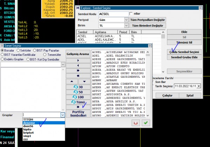Screen dimensions: 210x147
Task: Open the Tarih Seçiniz date dropdown
Action: [x=199, y=86]
